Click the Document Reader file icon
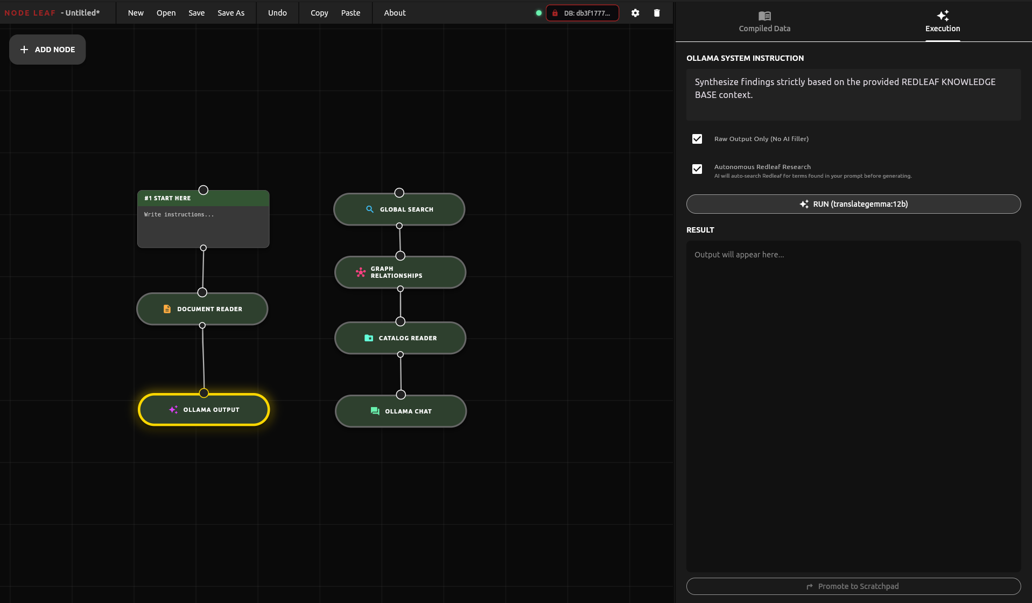1032x603 pixels. pos(167,309)
